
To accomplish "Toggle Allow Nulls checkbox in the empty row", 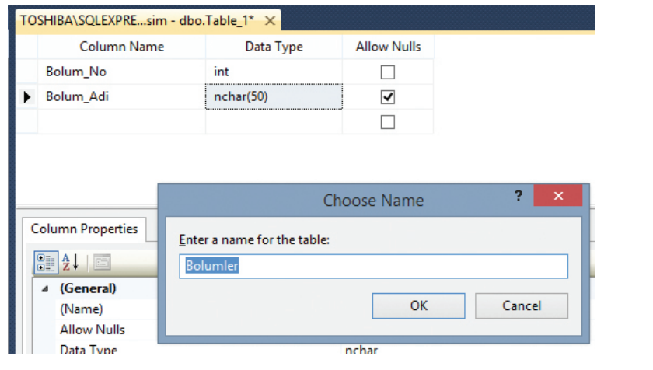I will 388,122.
